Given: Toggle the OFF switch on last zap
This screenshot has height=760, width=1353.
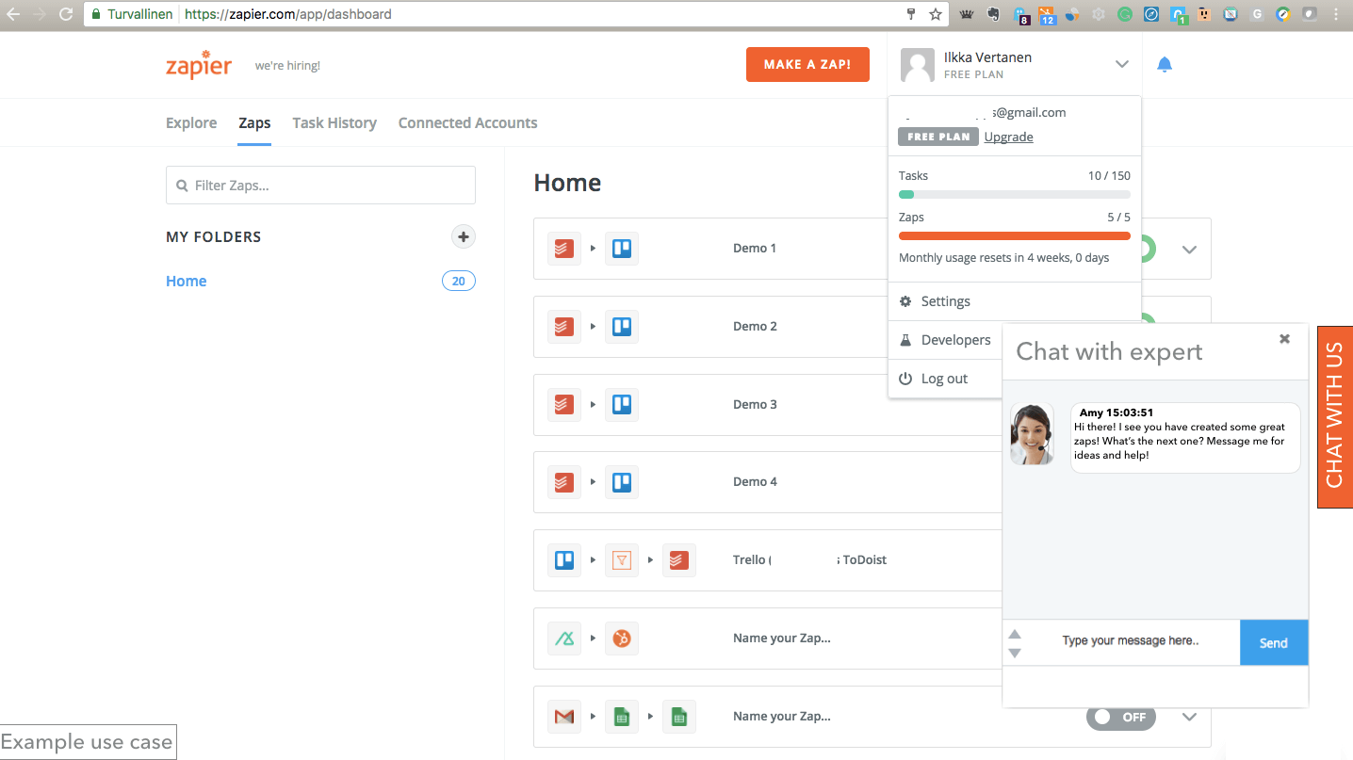Looking at the screenshot, I should 1120,717.
